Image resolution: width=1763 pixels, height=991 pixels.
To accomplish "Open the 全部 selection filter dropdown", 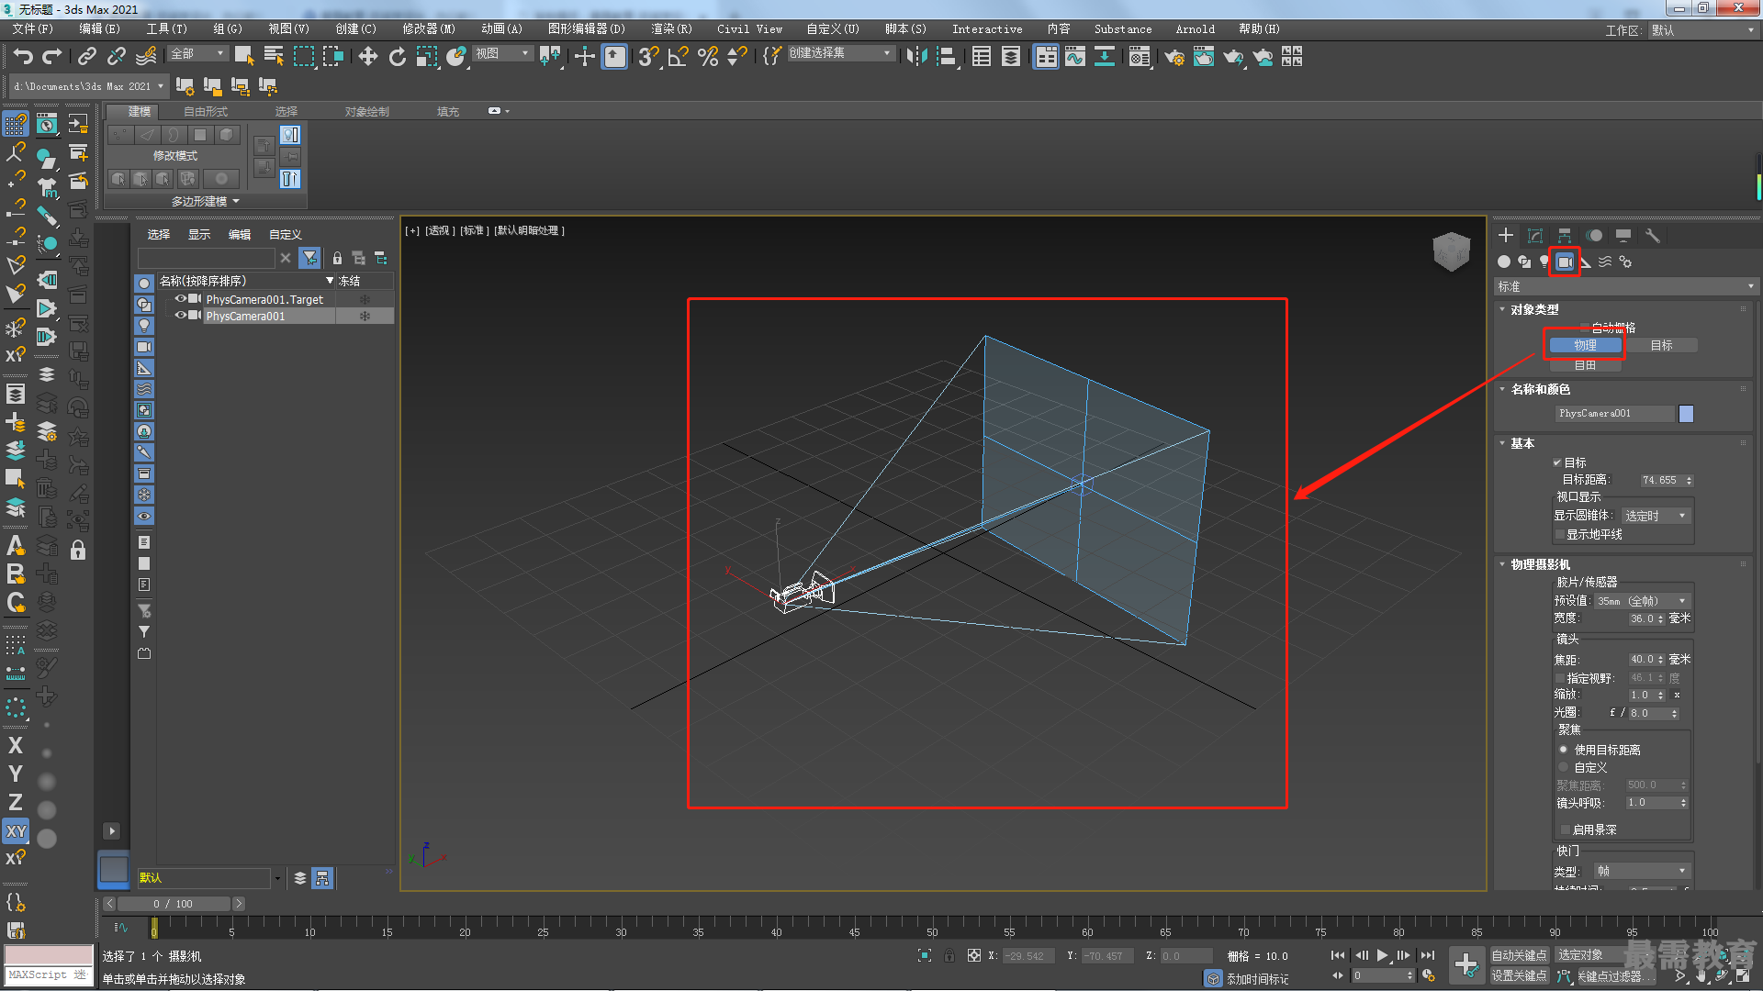I will coord(197,54).
